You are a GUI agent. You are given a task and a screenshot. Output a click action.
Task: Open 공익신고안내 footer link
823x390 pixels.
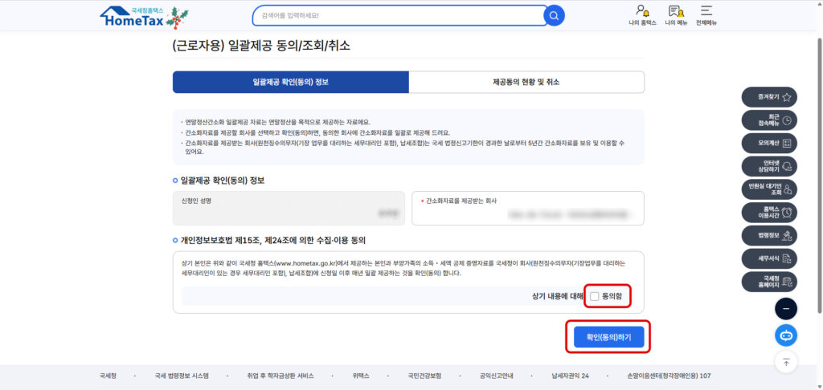496,376
